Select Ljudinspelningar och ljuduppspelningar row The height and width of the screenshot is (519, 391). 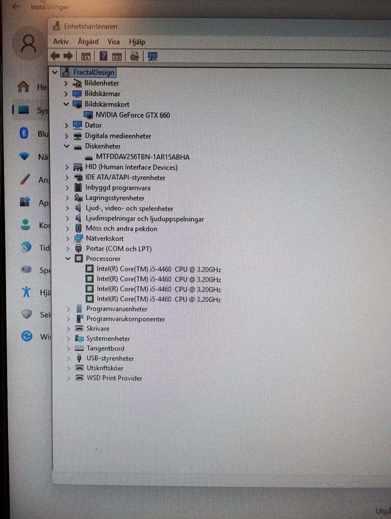coord(145,219)
